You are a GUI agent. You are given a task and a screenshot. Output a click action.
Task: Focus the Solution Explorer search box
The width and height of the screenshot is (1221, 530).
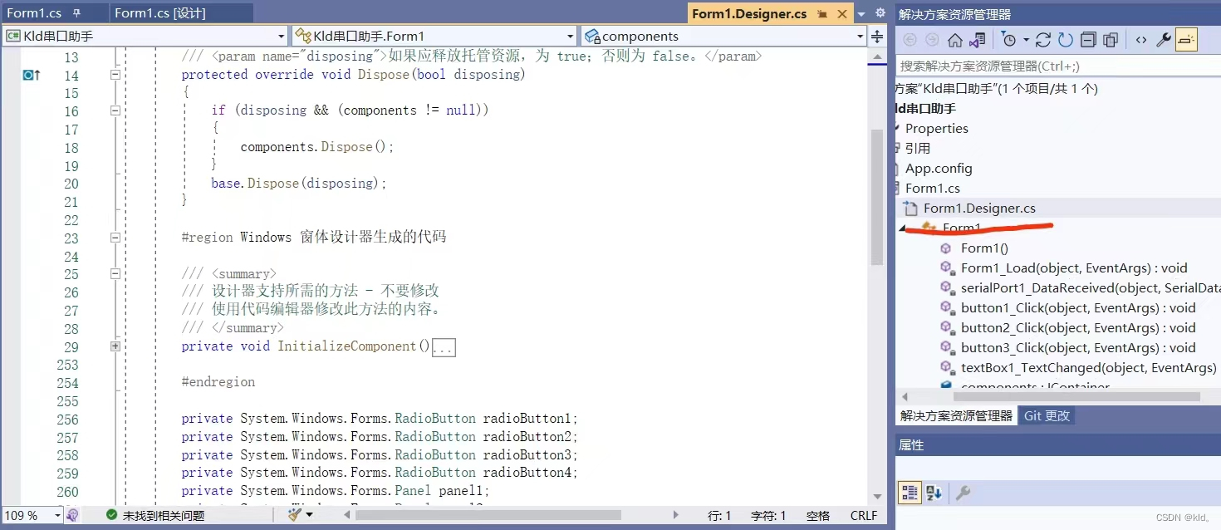click(1058, 66)
